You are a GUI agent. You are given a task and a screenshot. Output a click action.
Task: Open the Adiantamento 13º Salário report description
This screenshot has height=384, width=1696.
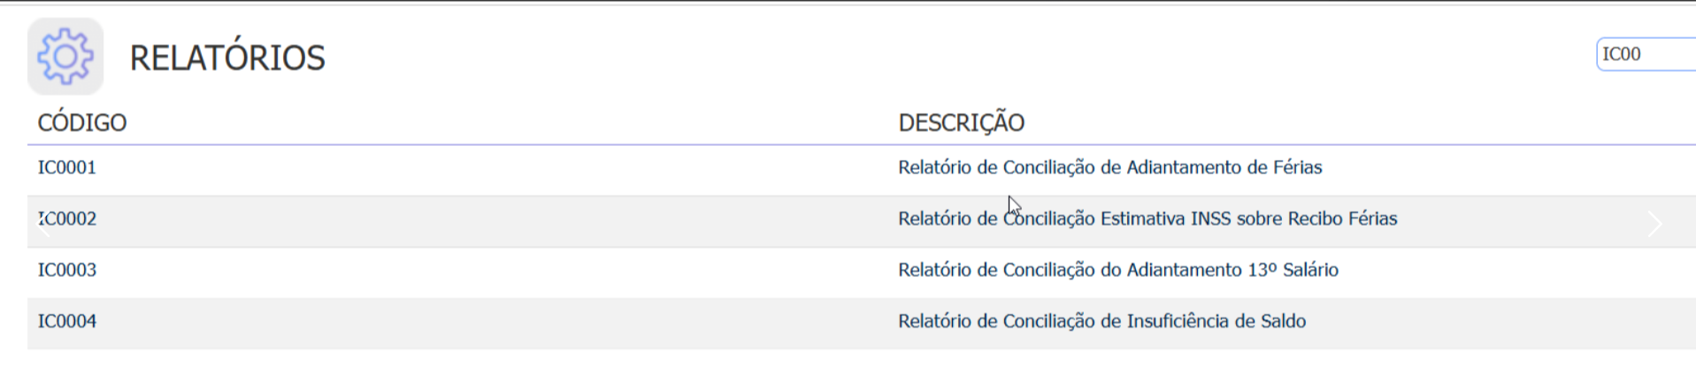[x=1117, y=270]
